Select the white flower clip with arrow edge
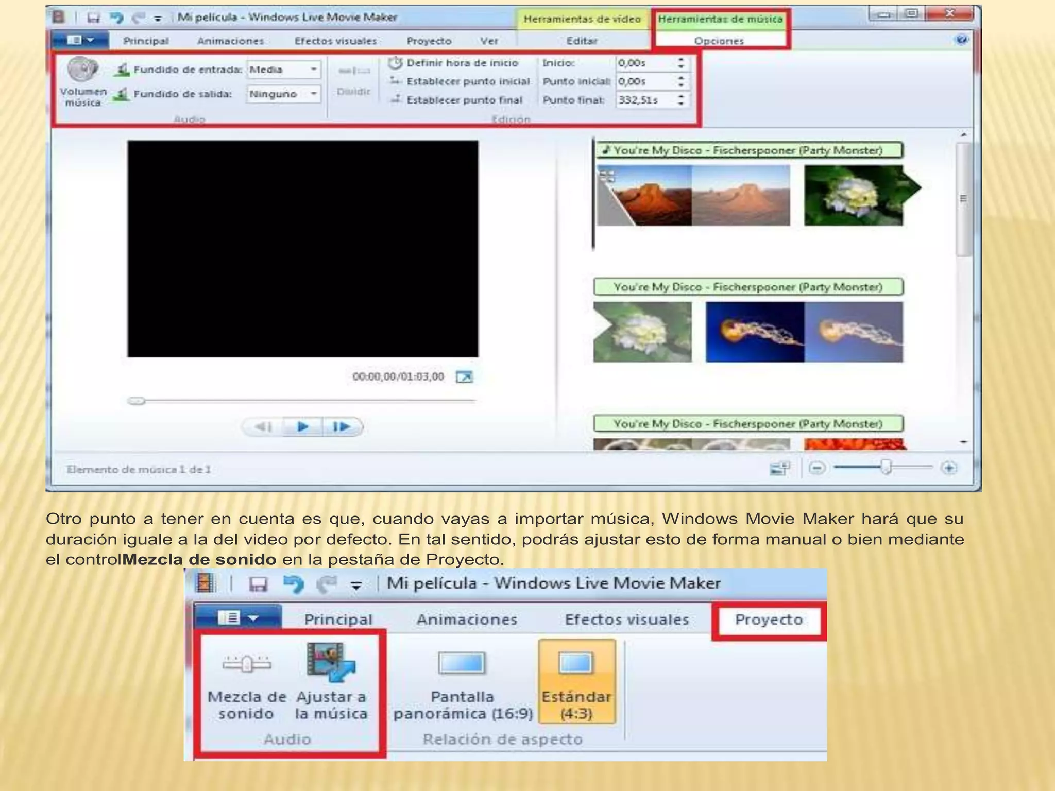The height and width of the screenshot is (791, 1055). point(862,195)
